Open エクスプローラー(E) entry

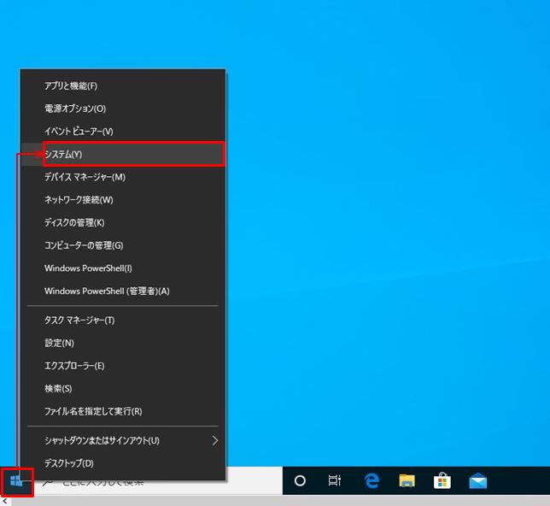pyautogui.click(x=123, y=366)
